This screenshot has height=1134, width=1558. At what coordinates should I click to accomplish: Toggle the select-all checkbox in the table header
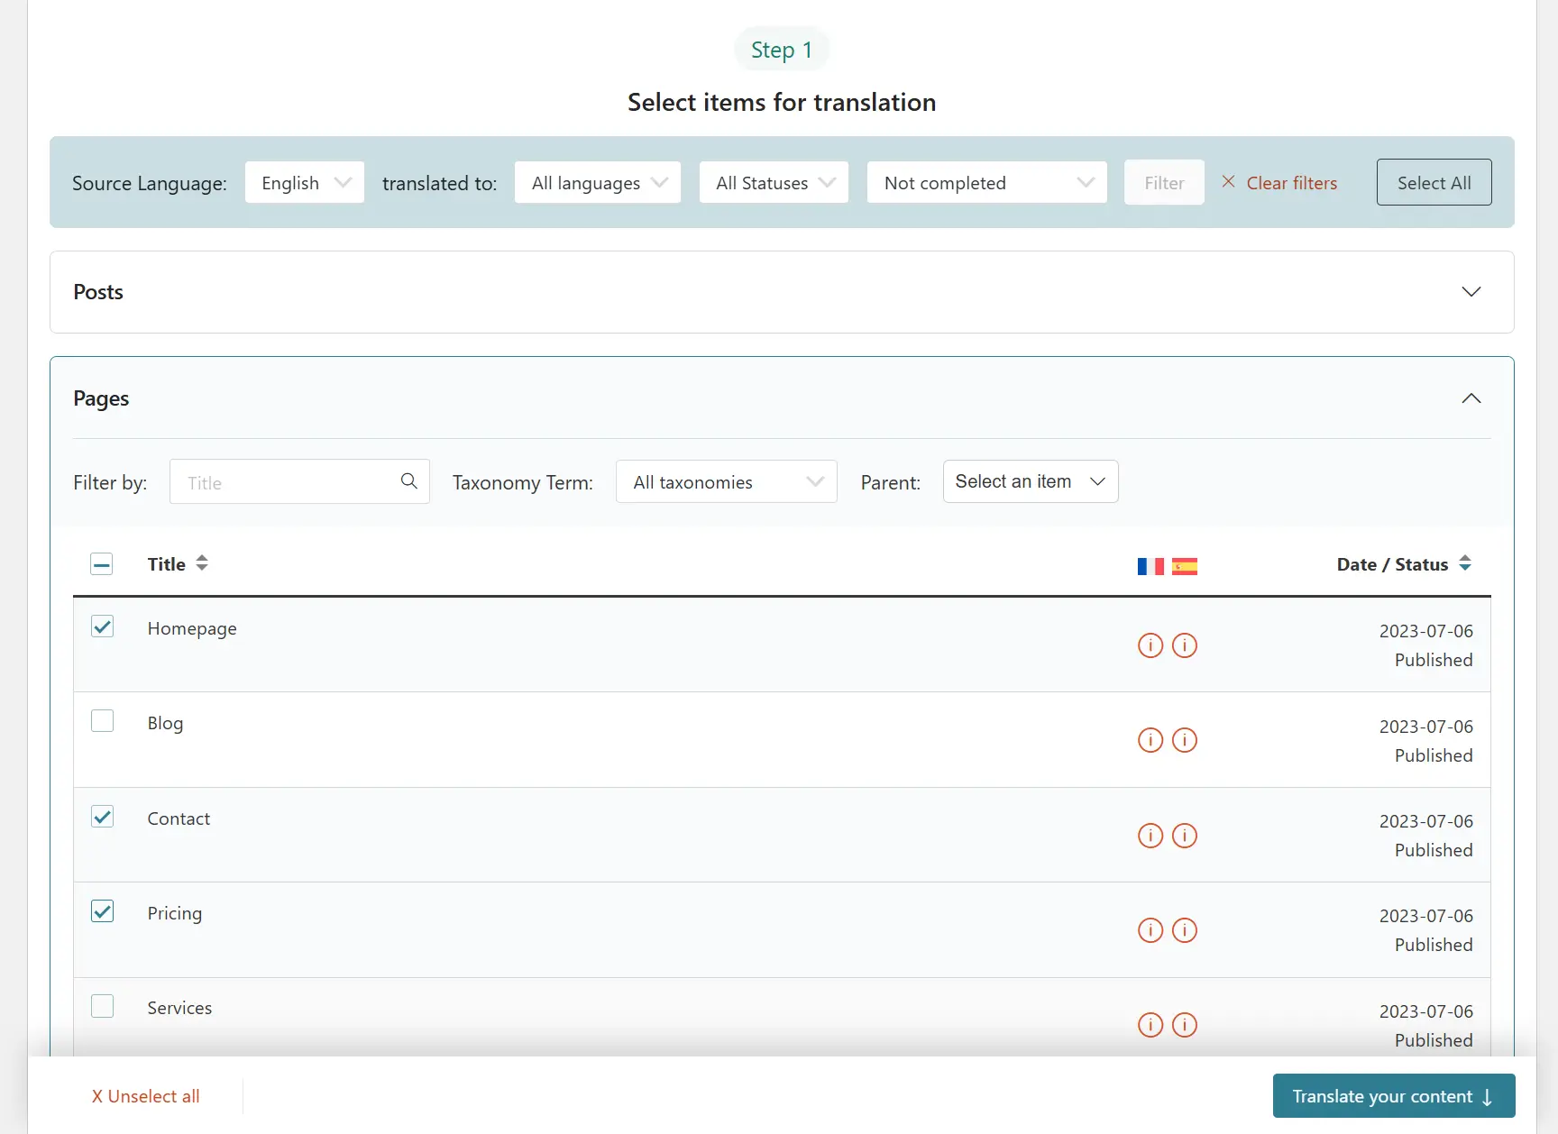pos(102,563)
